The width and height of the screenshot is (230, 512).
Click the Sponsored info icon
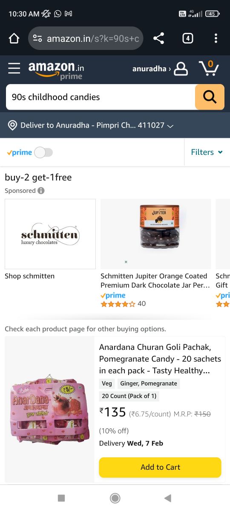(x=41, y=191)
